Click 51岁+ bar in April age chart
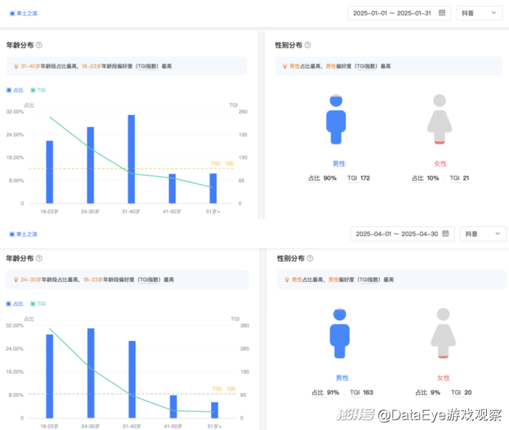Viewport: 509px width, 430px height. point(215,410)
